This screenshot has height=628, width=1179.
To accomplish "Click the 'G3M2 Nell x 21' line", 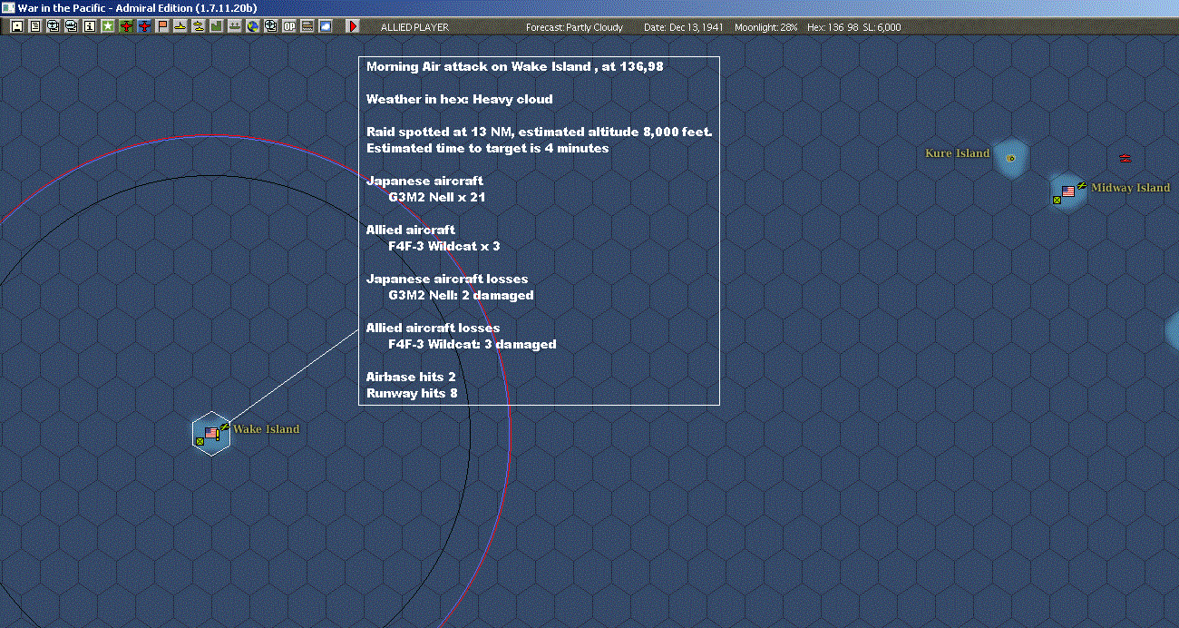I will tap(438, 197).
